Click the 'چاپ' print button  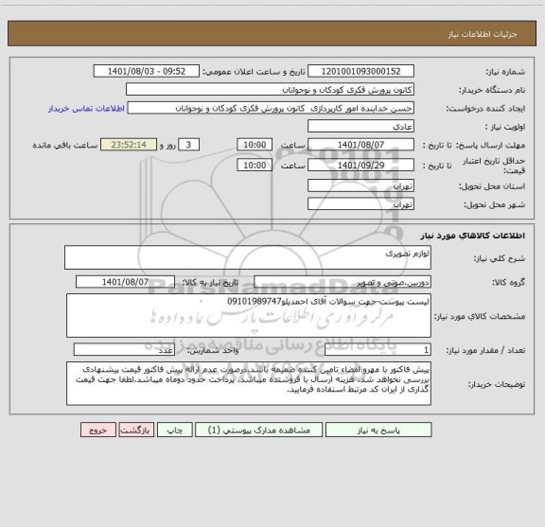click(x=174, y=430)
